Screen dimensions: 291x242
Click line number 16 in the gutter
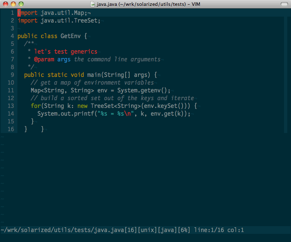(x=10, y=129)
